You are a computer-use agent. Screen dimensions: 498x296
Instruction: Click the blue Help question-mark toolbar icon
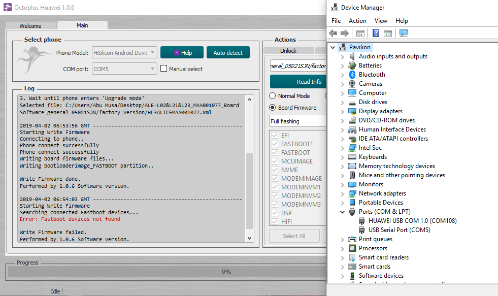tap(376, 33)
